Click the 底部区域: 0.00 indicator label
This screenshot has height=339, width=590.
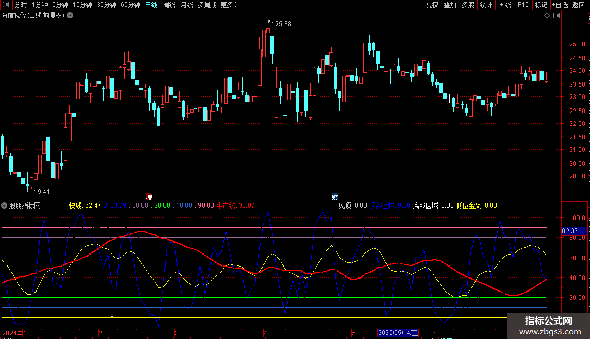pos(433,205)
